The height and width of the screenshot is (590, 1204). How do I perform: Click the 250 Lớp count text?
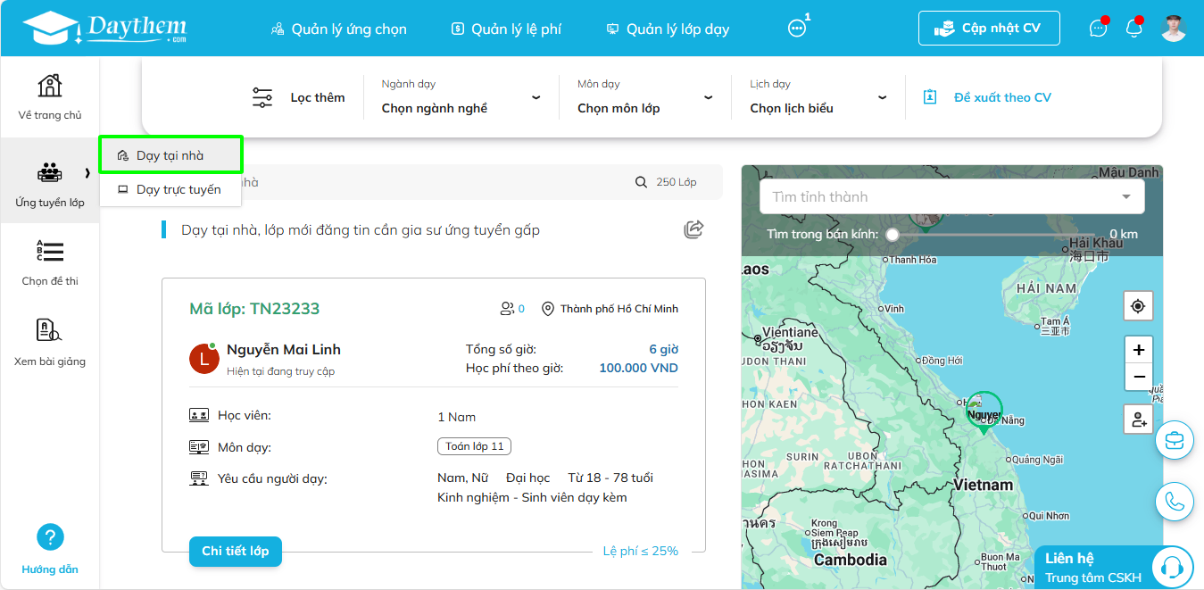[677, 182]
